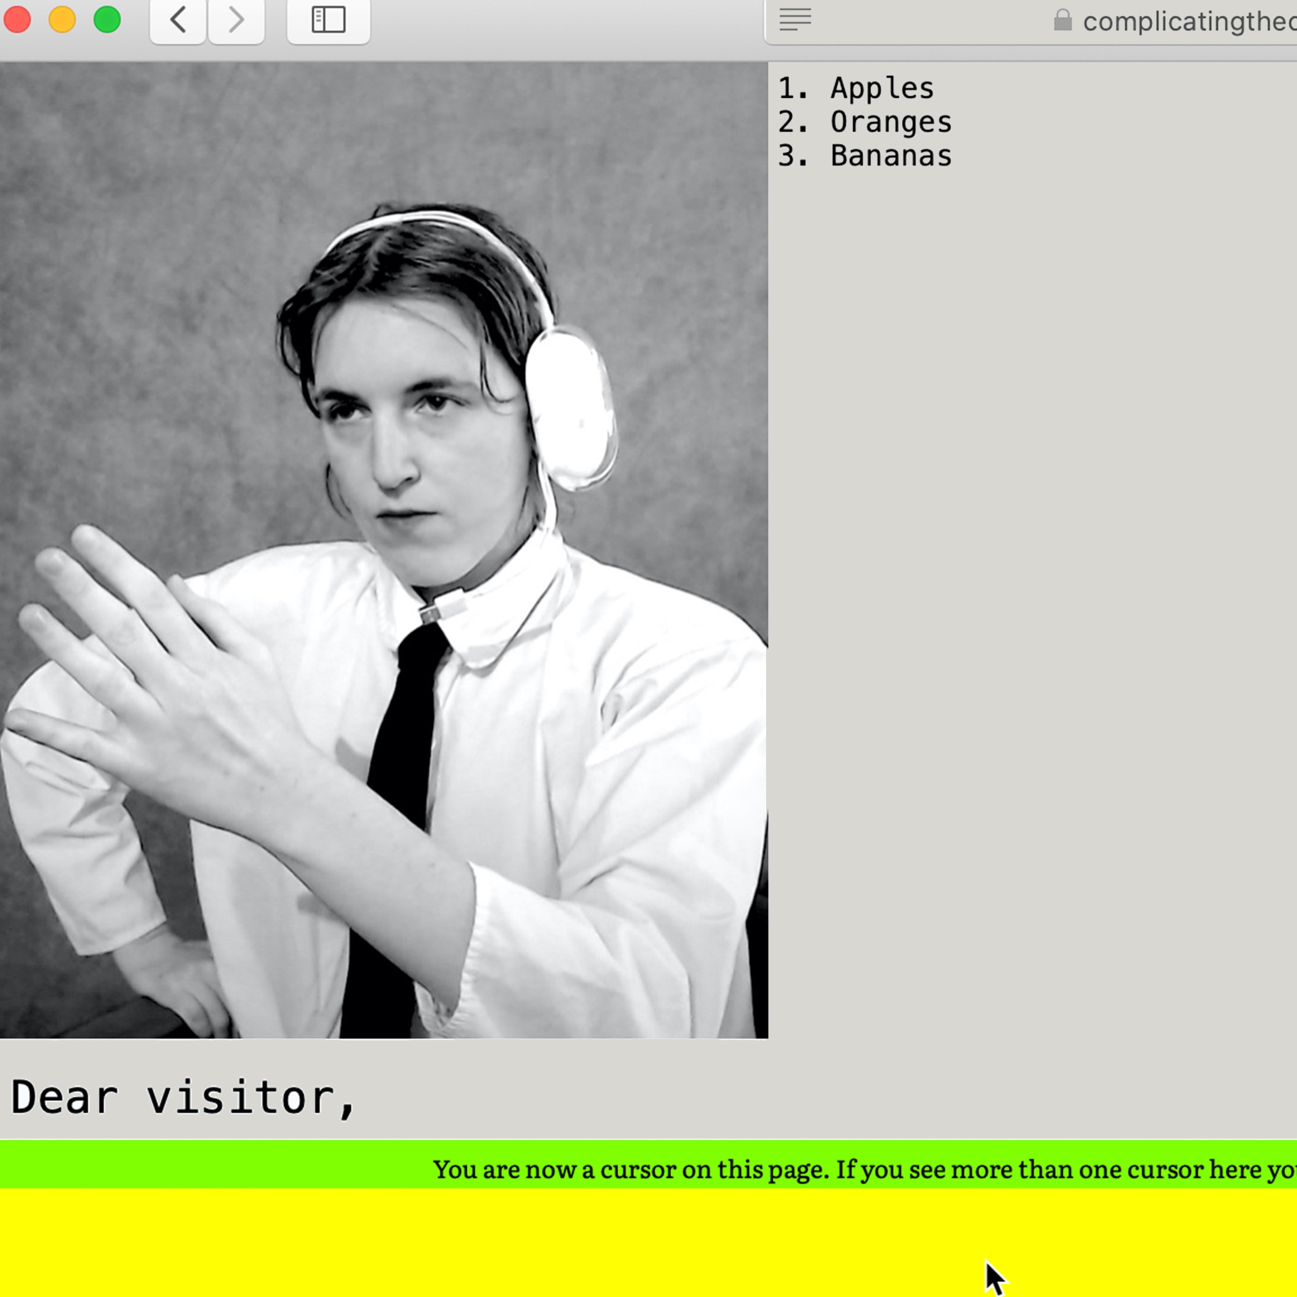The image size is (1297, 1297).
Task: Click the green cursor notice banner
Action: pos(648,1169)
